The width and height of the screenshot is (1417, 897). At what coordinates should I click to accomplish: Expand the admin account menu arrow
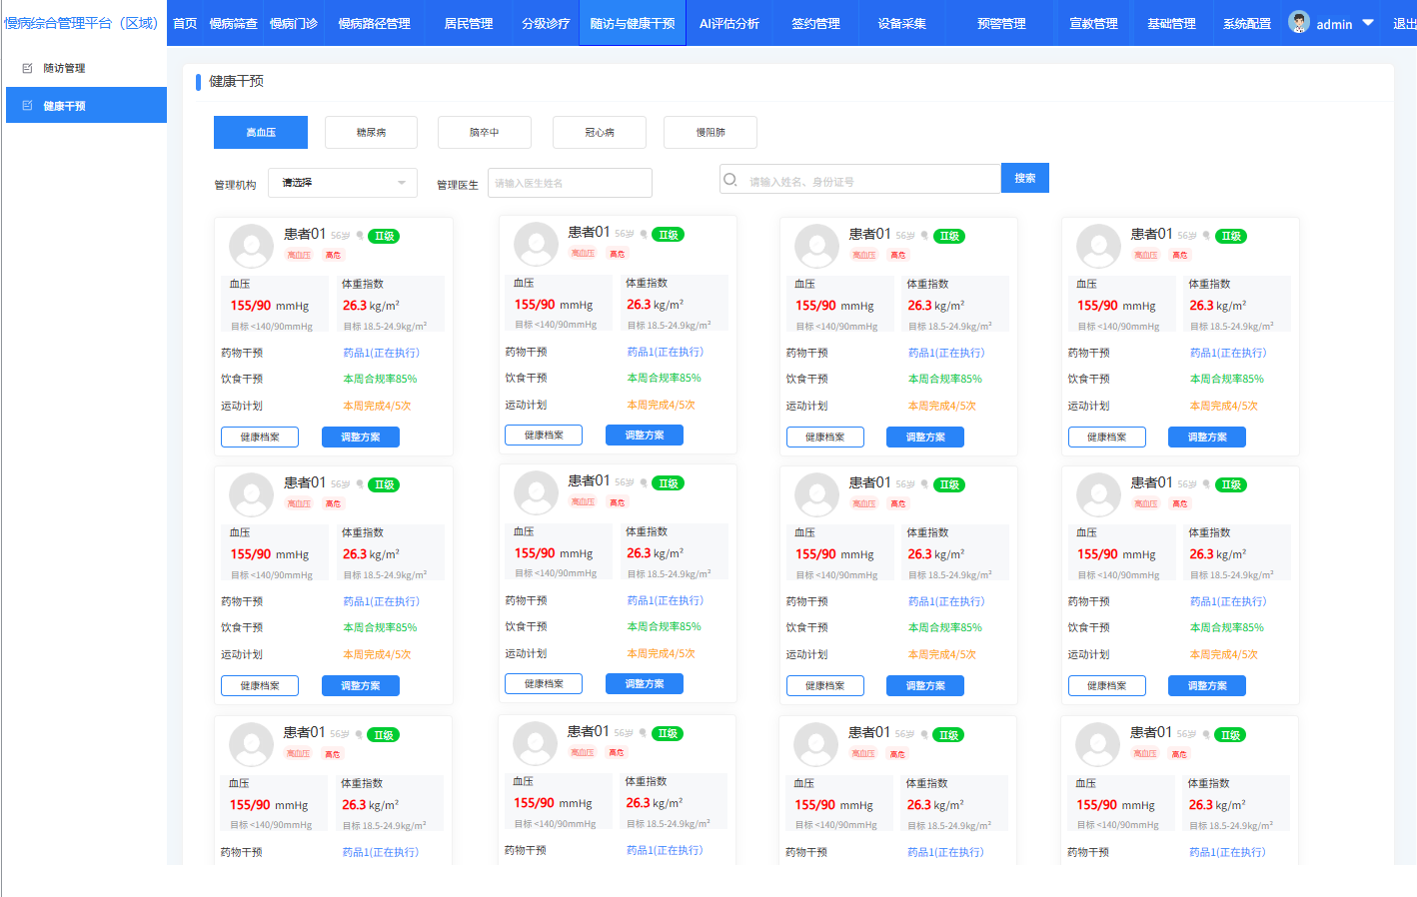click(1368, 23)
